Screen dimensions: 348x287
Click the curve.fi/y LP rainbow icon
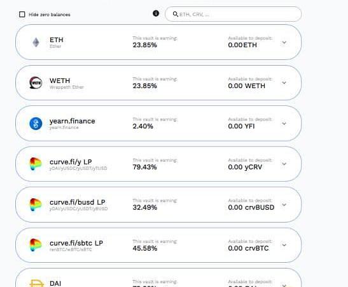pyautogui.click(x=36, y=164)
